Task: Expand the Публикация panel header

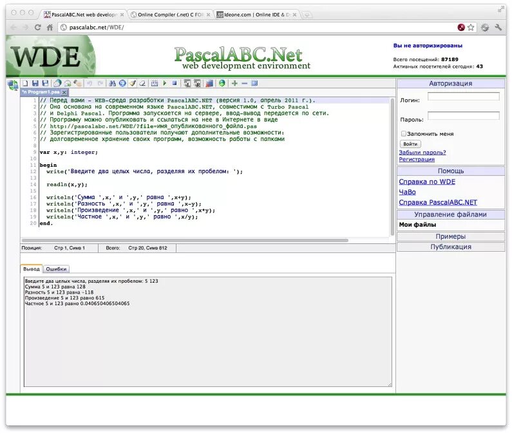Action: pyautogui.click(x=451, y=247)
